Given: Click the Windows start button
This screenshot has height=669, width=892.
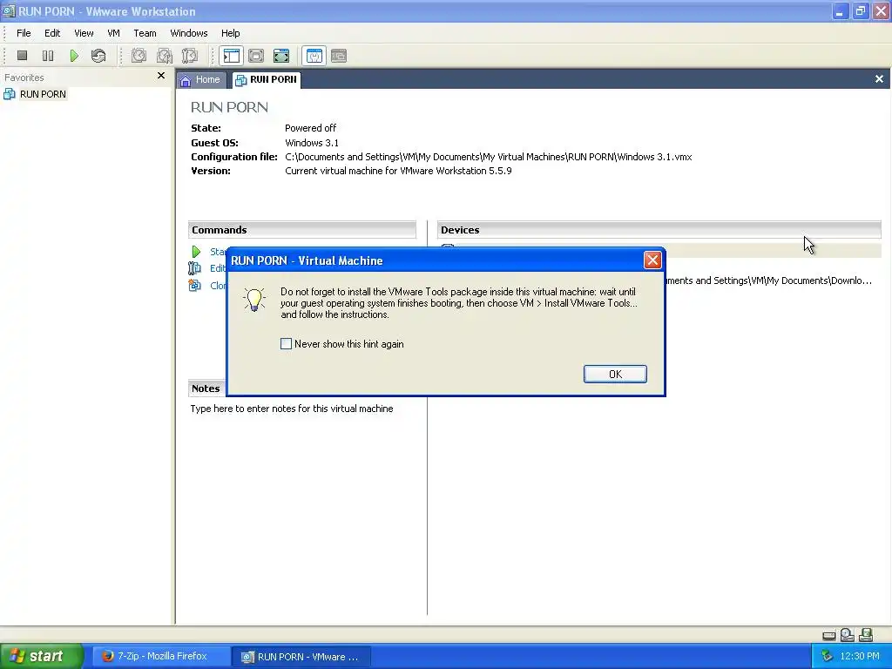Looking at the screenshot, I should click(41, 656).
